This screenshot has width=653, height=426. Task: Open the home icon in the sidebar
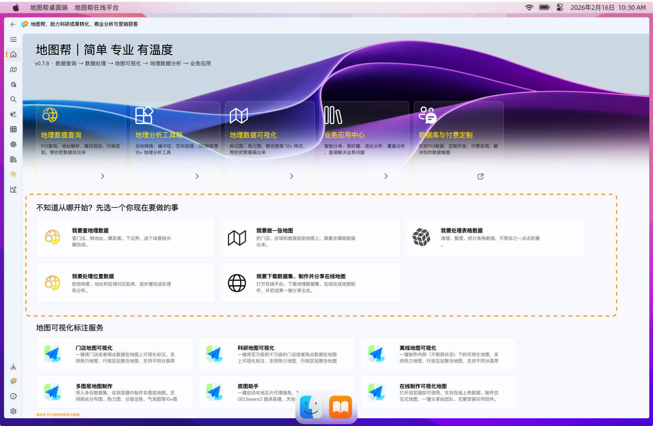tap(13, 55)
